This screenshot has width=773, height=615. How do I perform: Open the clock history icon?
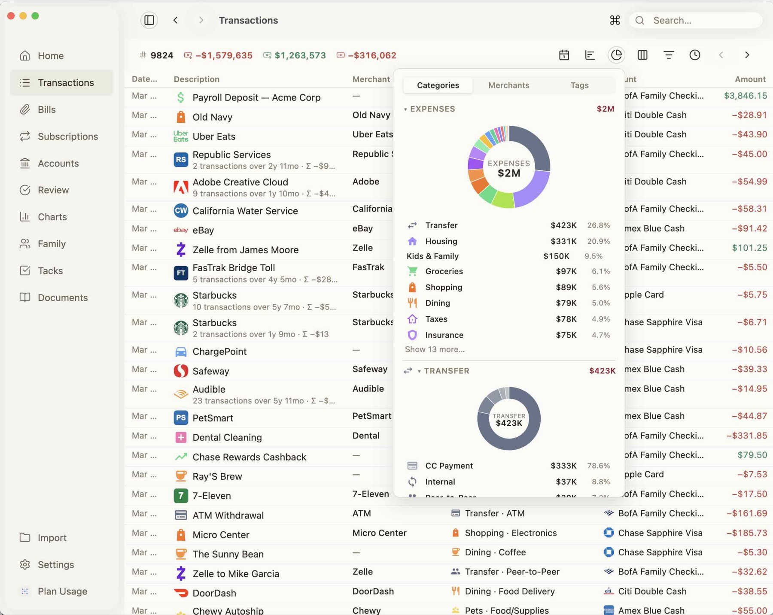[x=695, y=55]
